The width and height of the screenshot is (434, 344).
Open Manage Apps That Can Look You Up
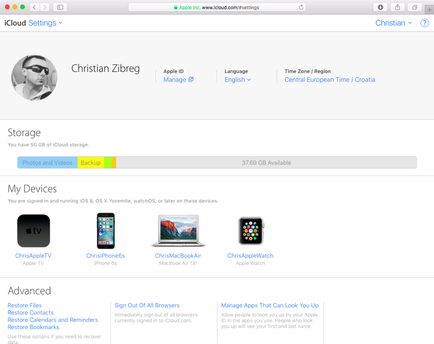tap(270, 305)
